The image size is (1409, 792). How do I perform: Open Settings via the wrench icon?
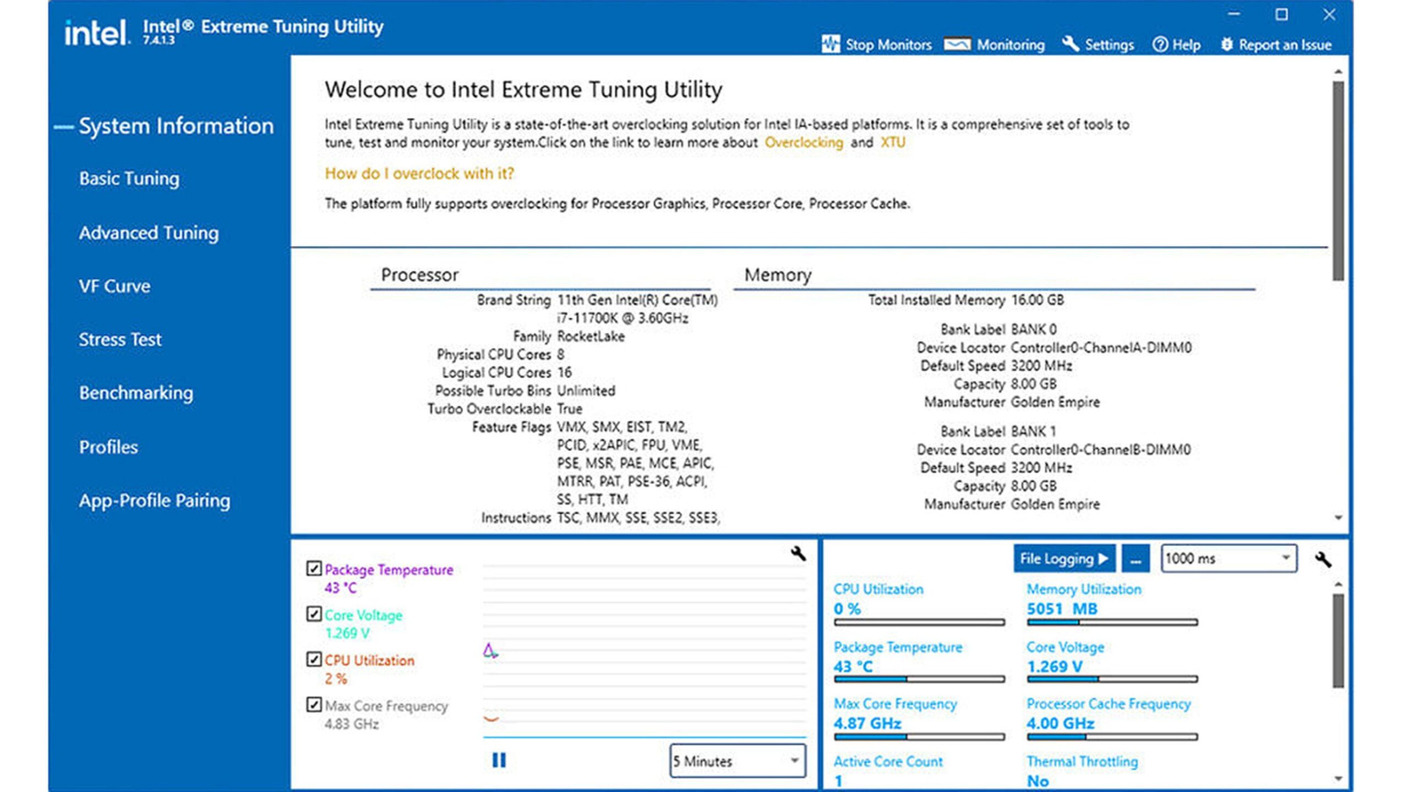(1070, 44)
